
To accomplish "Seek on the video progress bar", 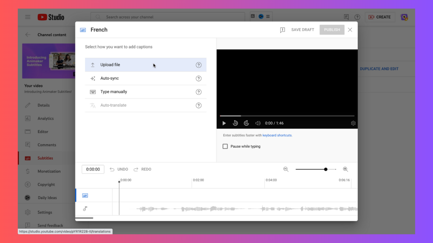I will click(x=287, y=116).
